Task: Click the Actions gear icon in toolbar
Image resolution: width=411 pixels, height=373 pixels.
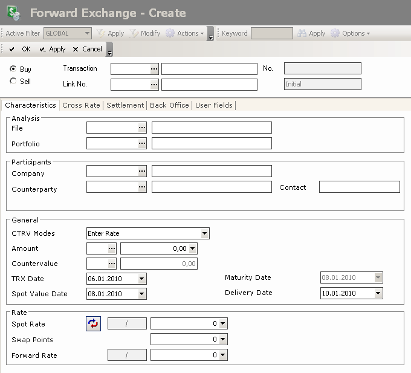Action: tap(170, 33)
